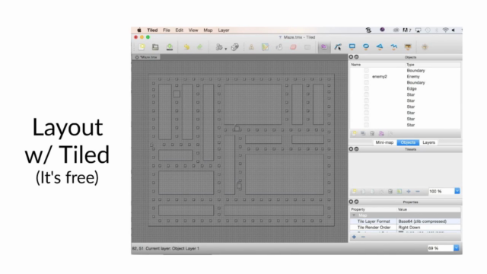This screenshot has height=274, width=487.
Task: Click Duplicate Objects icon in Objects panel
Action: pyautogui.click(x=363, y=134)
